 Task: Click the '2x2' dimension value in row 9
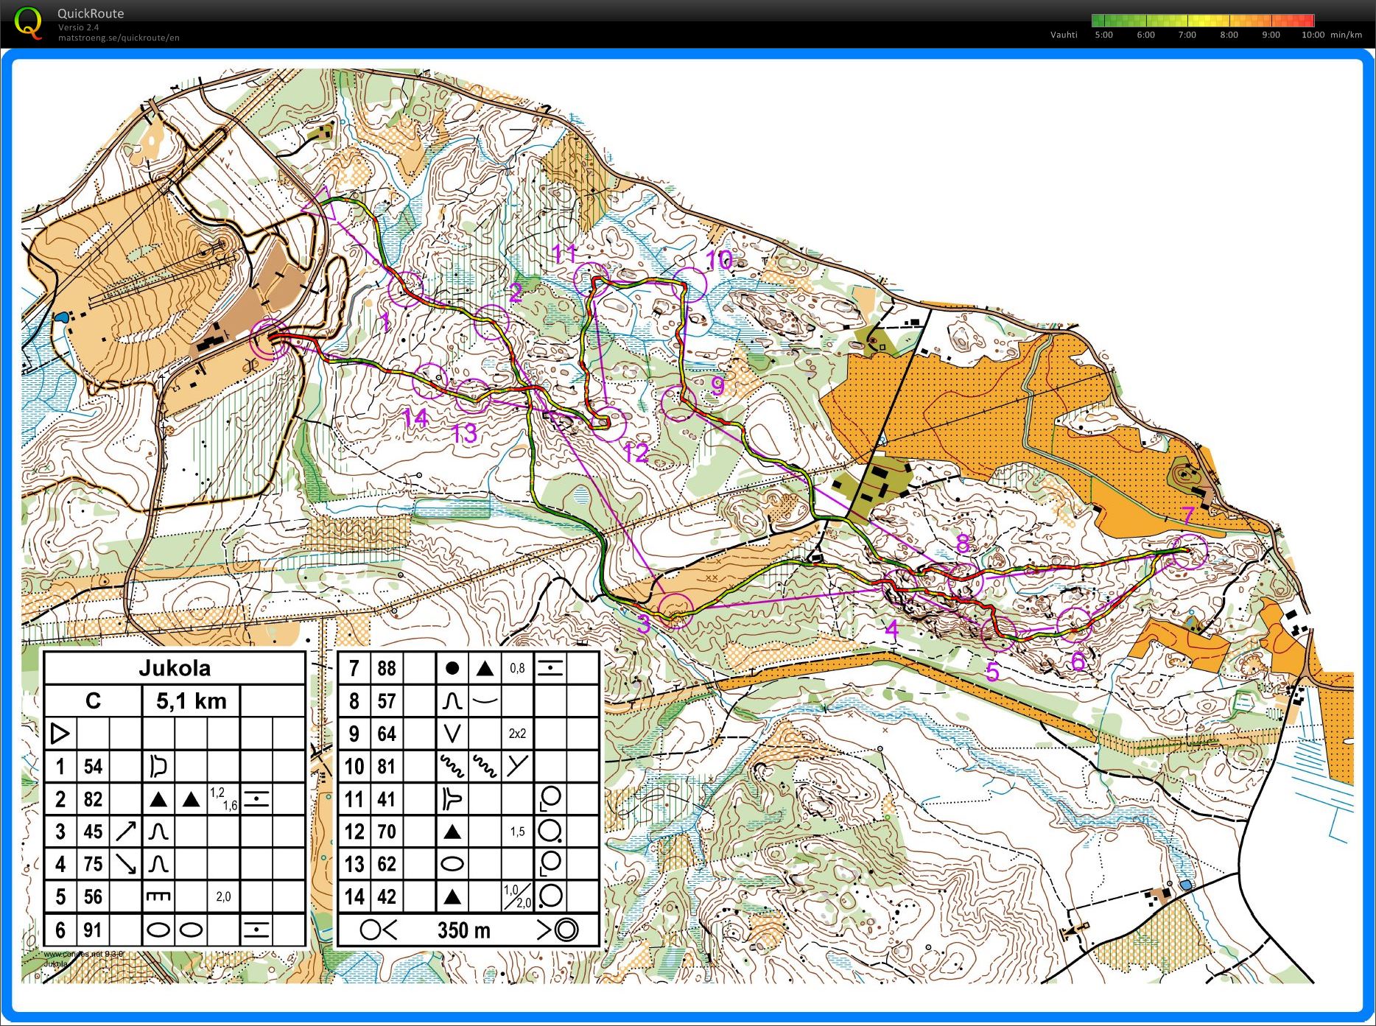point(517,734)
